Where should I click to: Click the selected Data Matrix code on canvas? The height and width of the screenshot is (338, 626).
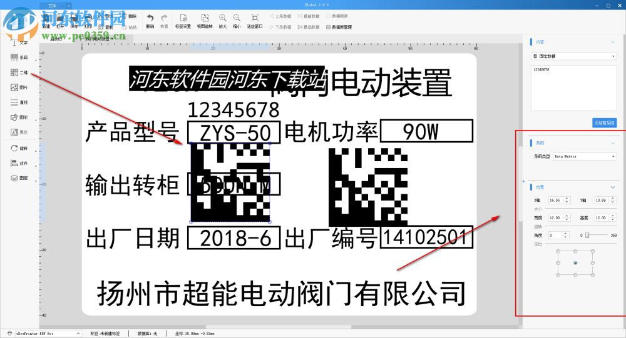(230, 182)
